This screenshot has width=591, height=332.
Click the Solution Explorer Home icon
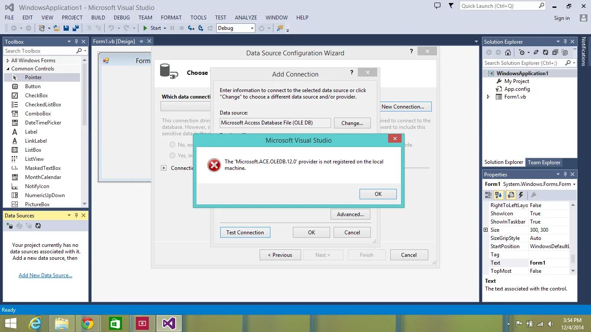pos(508,52)
